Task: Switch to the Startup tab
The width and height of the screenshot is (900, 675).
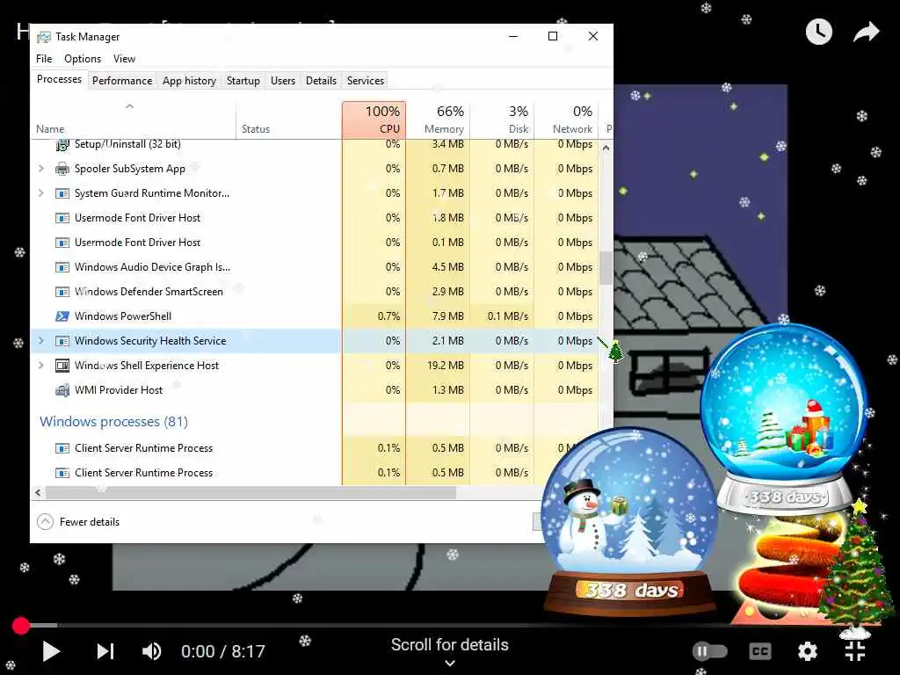Action: (x=243, y=80)
